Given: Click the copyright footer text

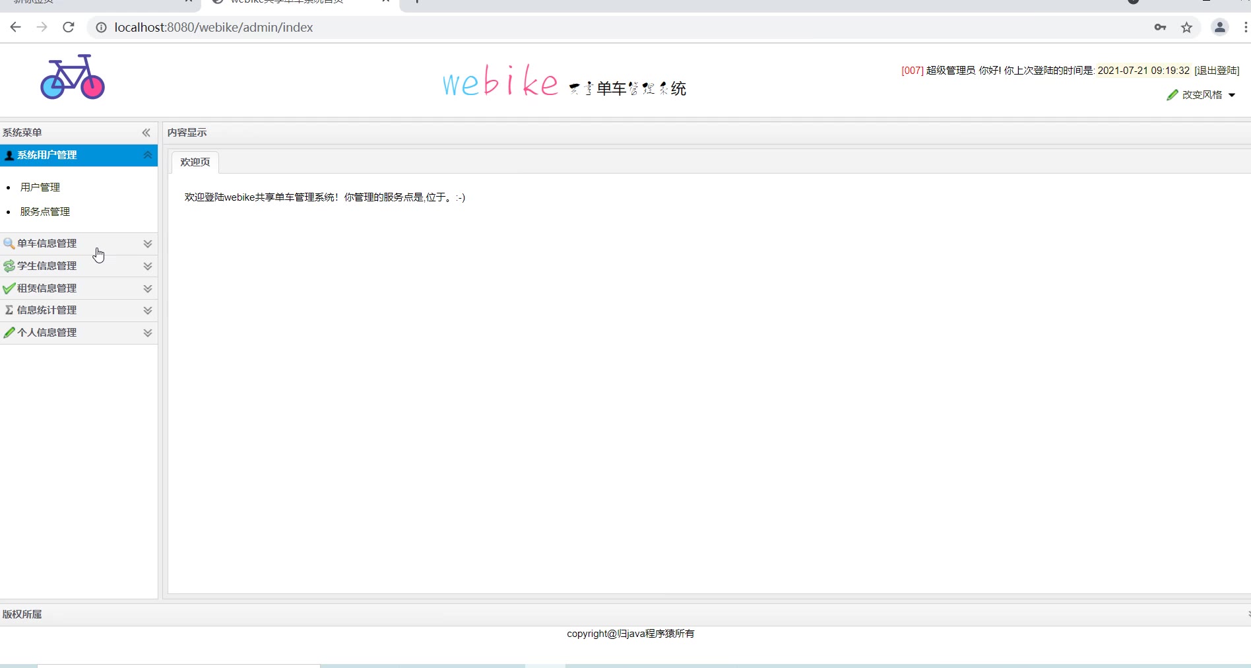Looking at the screenshot, I should tap(630, 634).
